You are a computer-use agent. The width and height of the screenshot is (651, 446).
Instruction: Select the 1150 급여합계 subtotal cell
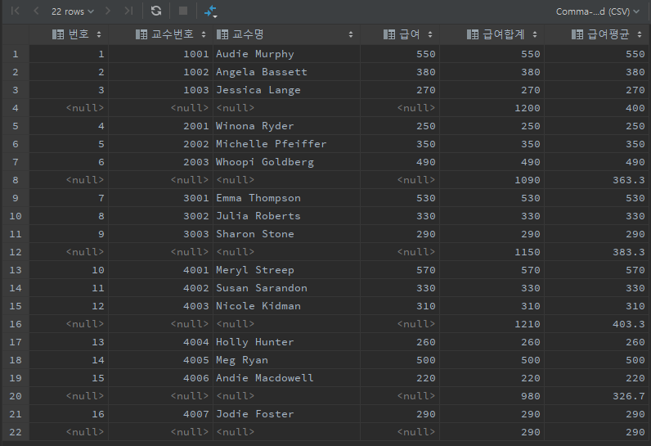point(492,252)
